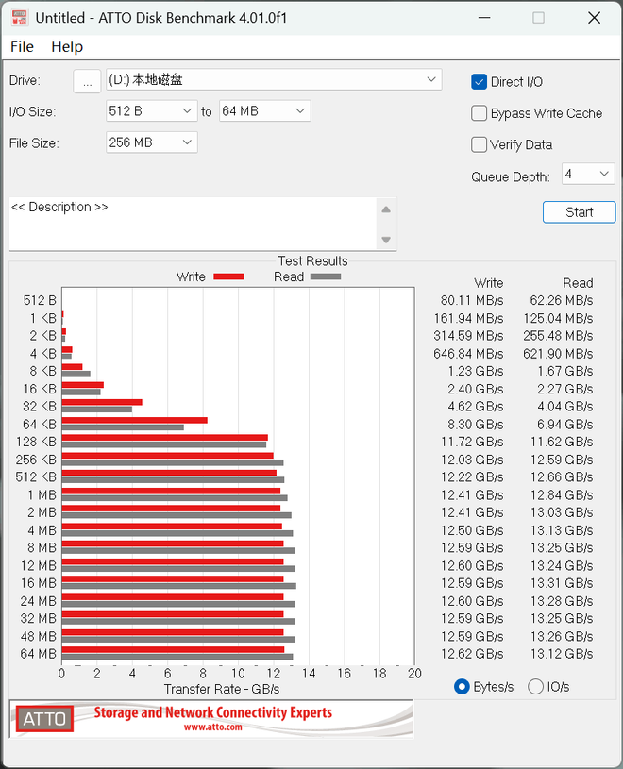Close the ATTO Disk Benchmark window
The image size is (623, 769).
coord(593,18)
